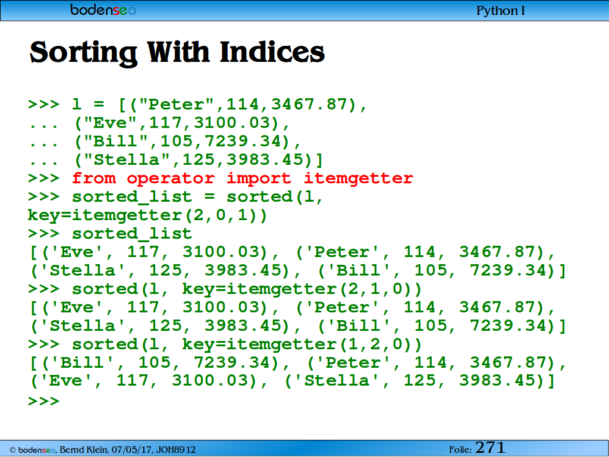Click the text 'key=itemgetter(2,0,1))'
This screenshot has height=457, width=609.
[x=147, y=215]
